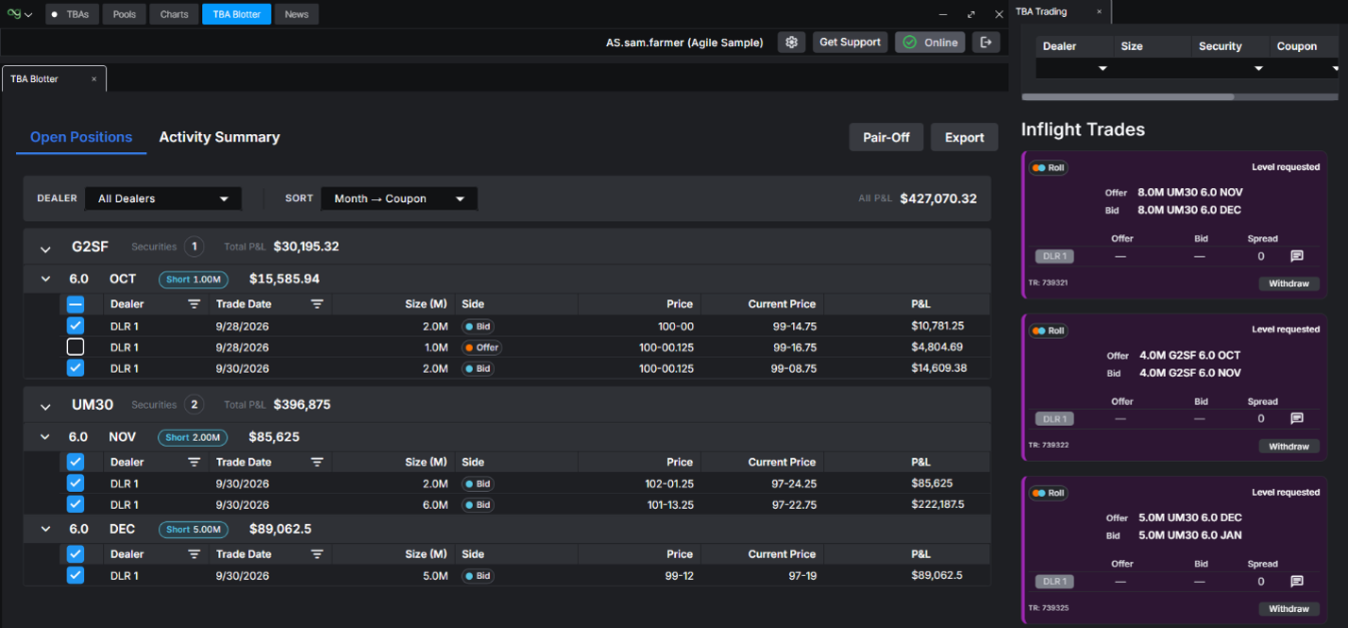Viewport: 1348px width, 628px height.
Task: Click the All P&L value $427,070.32
Action: pos(938,198)
